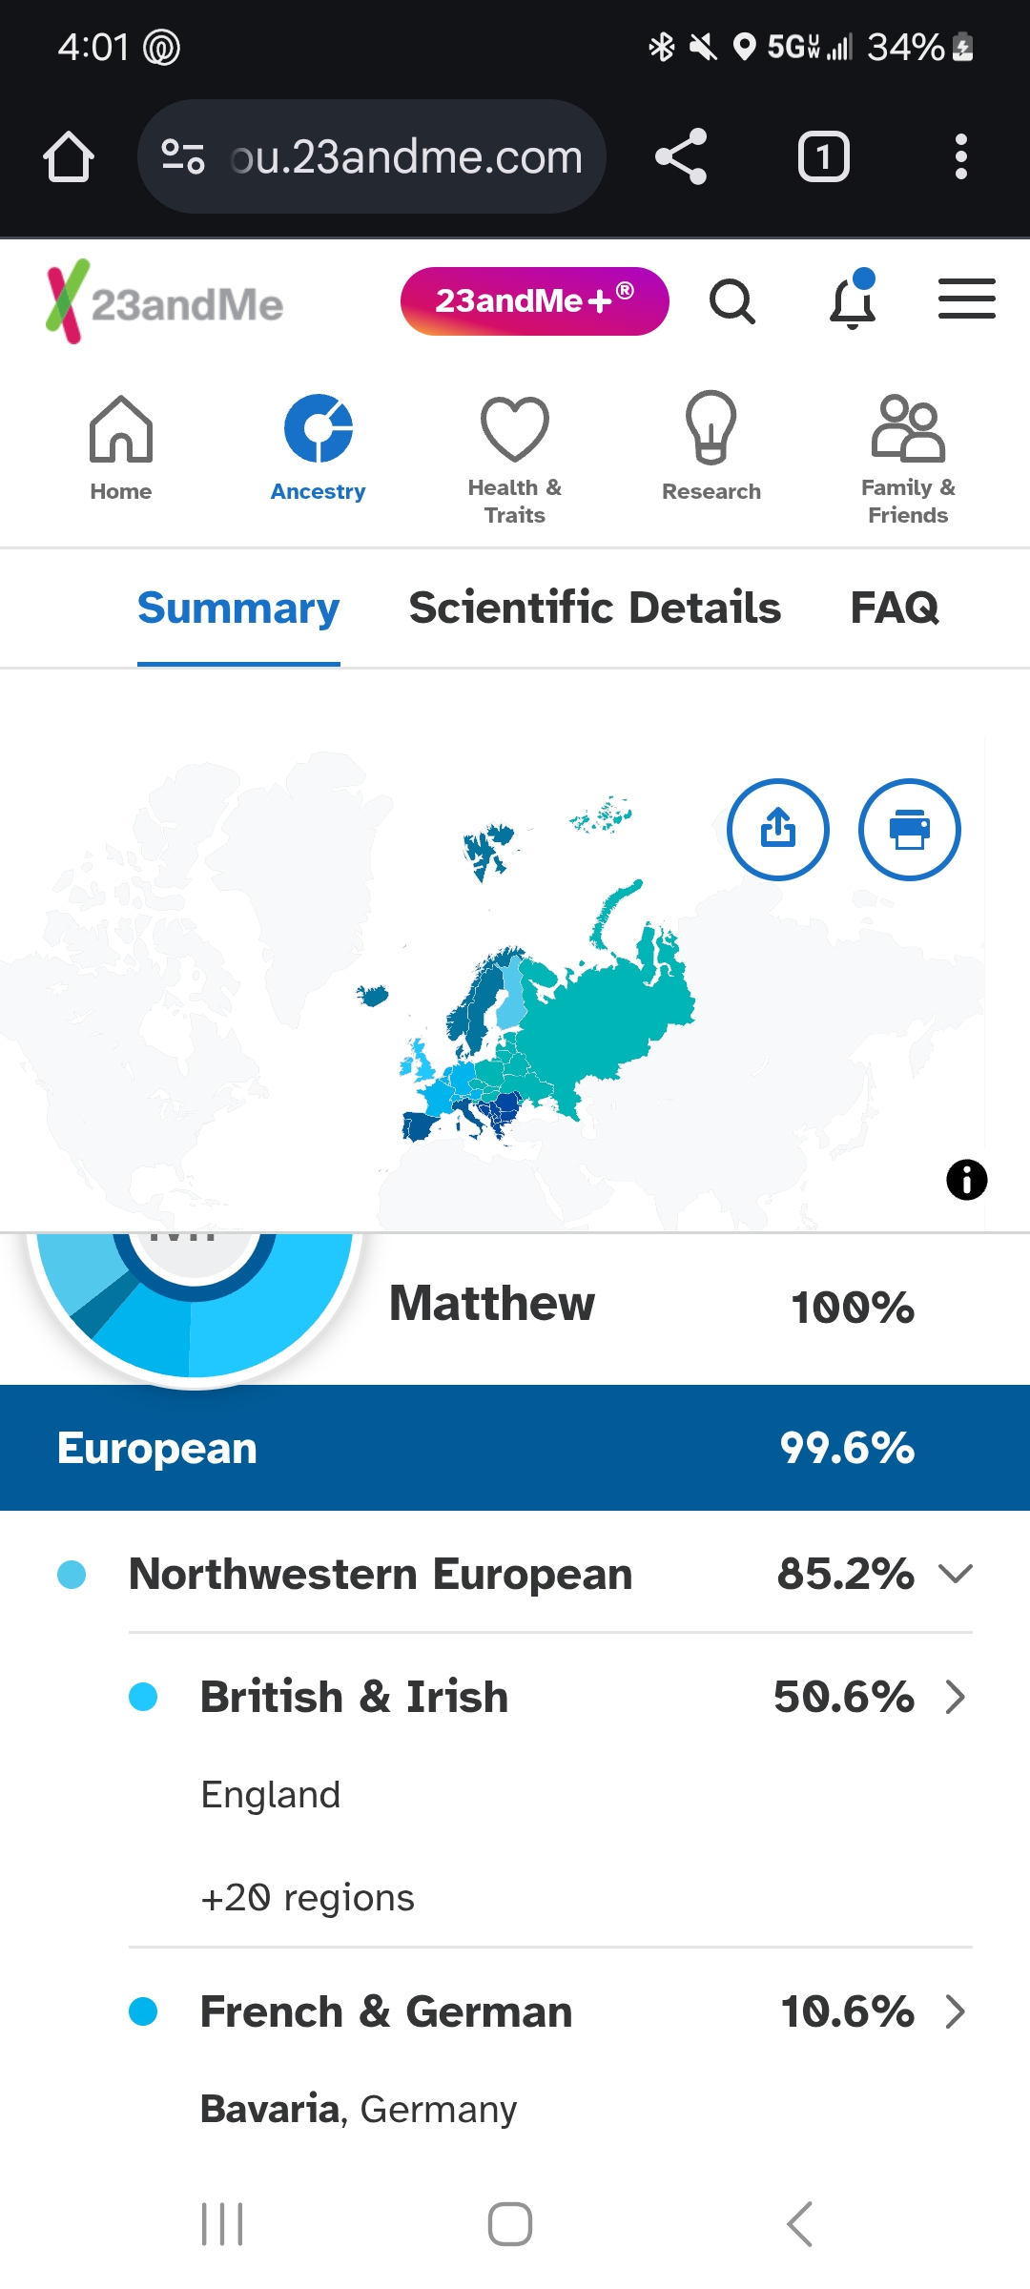
Task: Tap the share map icon button
Action: [x=778, y=830]
